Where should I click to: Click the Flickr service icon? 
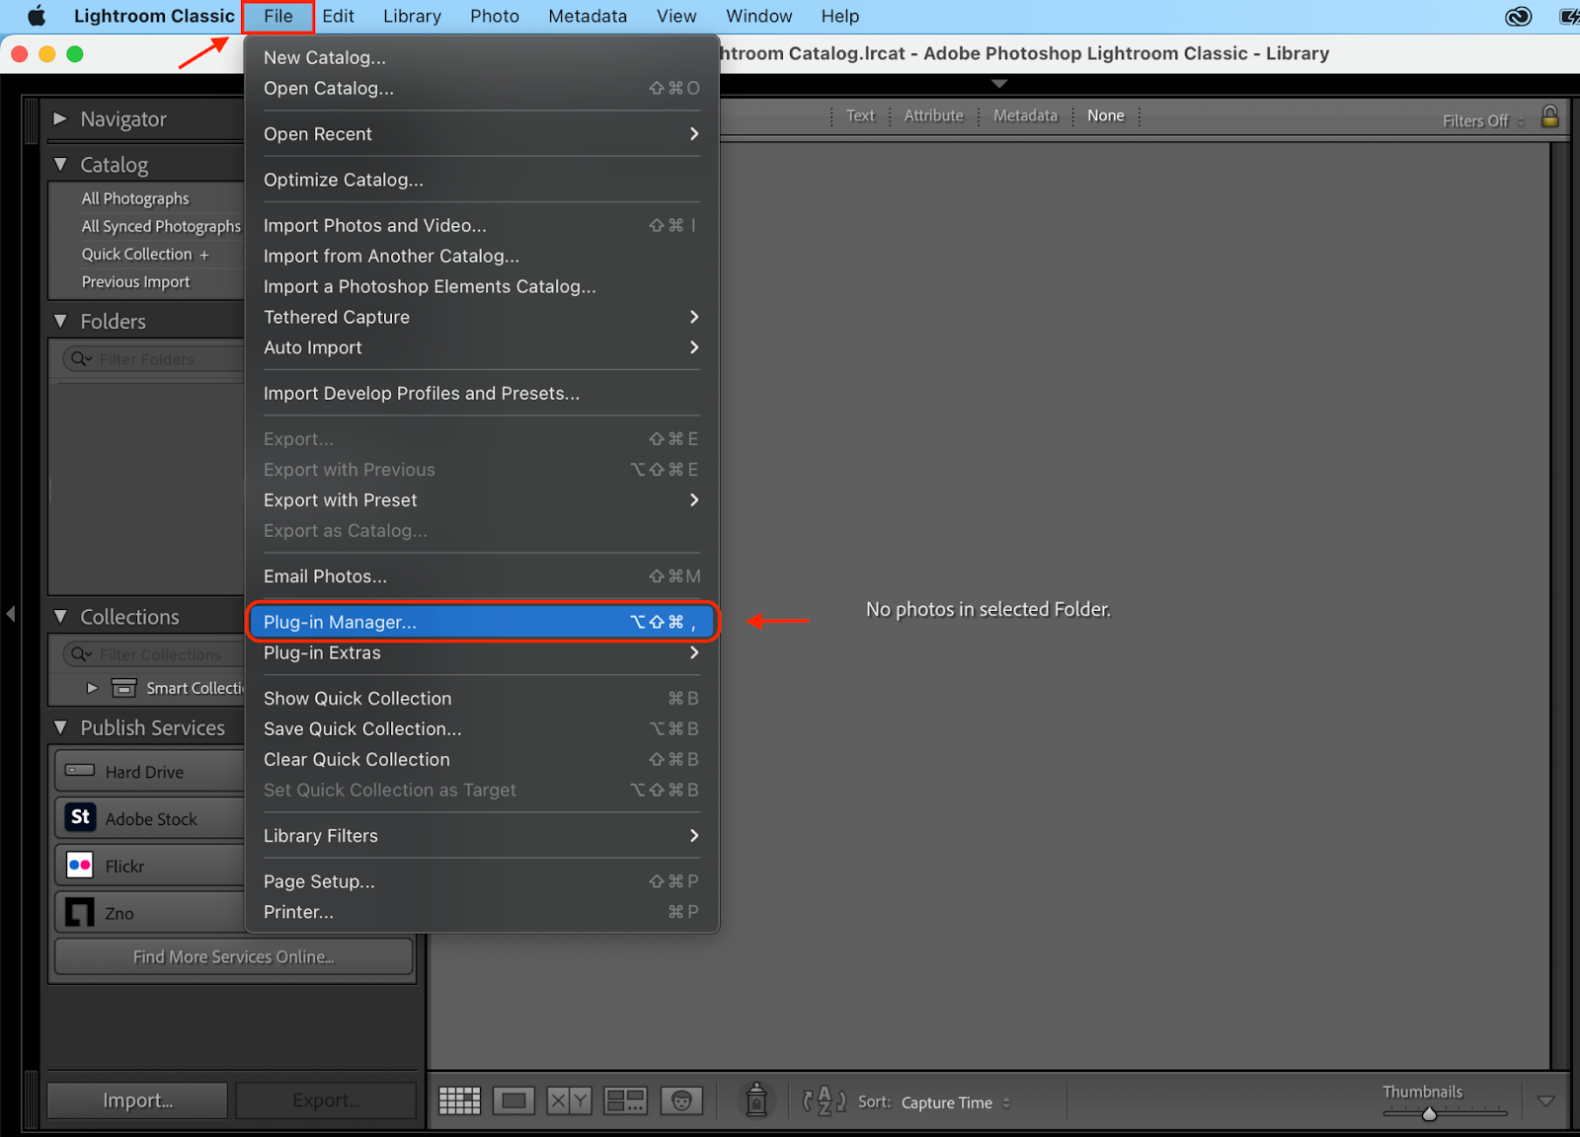tap(80, 865)
